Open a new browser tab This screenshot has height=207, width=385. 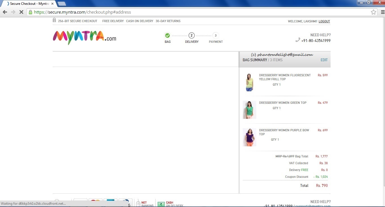[62, 4]
